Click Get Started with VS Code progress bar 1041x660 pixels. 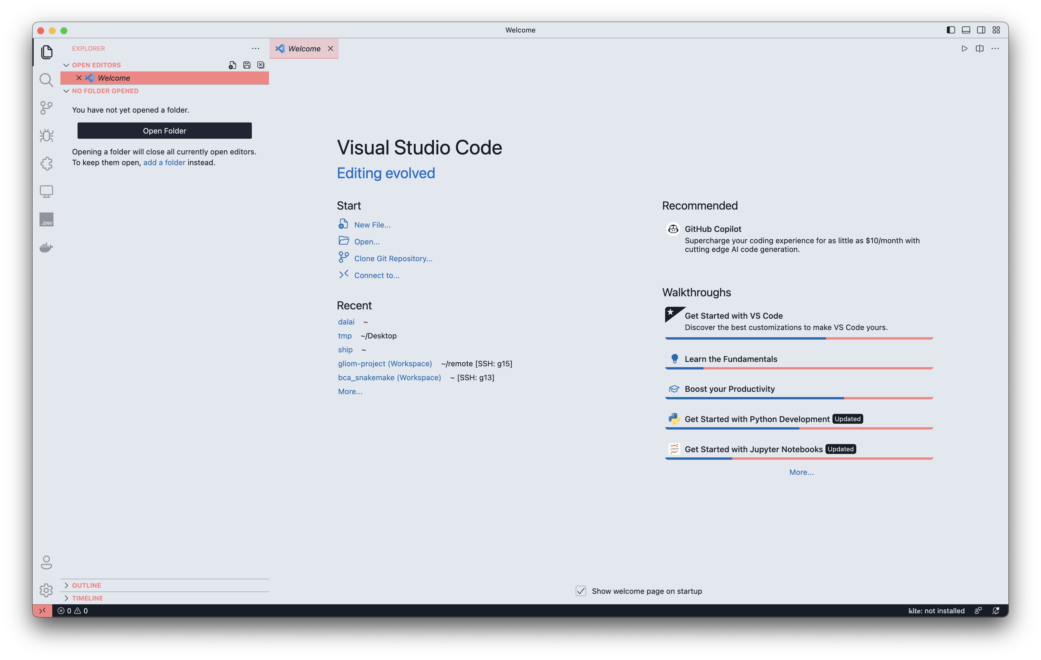[798, 338]
